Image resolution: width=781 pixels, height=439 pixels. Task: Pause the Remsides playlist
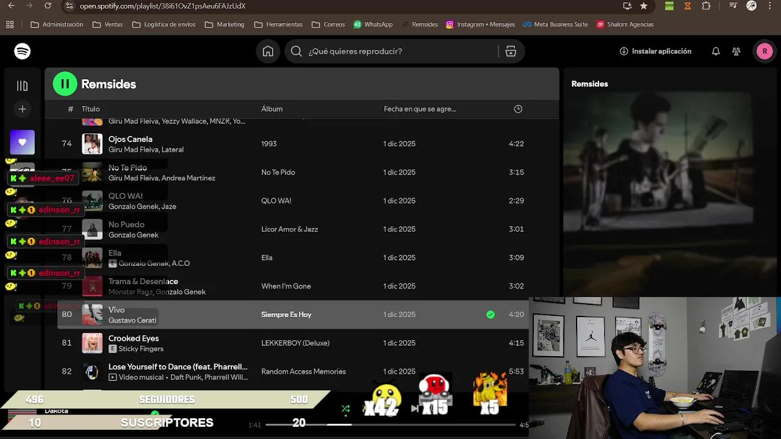click(65, 84)
